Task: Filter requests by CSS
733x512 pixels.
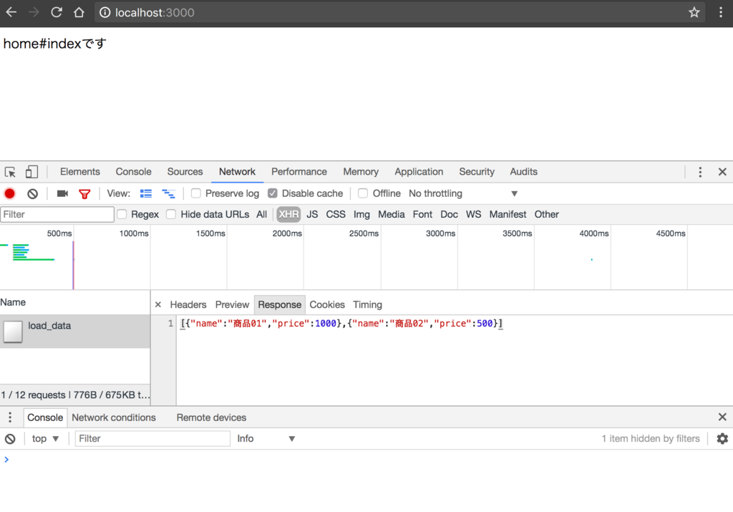Action: click(336, 214)
